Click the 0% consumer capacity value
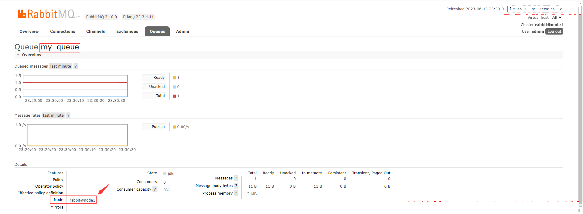Screen dimensions: 583x214 (x=166, y=190)
